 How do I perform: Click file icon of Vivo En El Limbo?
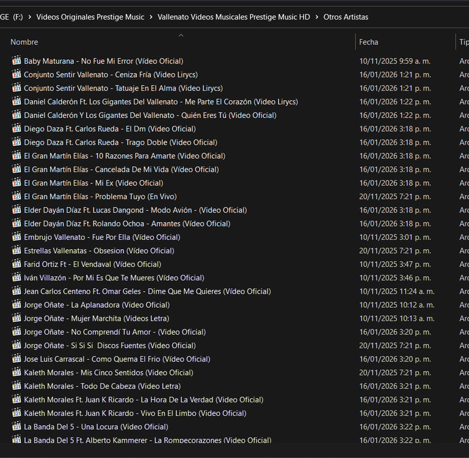click(16, 413)
